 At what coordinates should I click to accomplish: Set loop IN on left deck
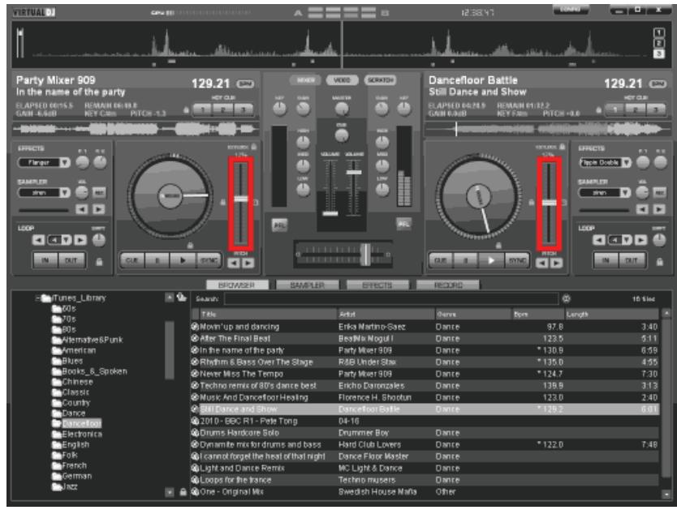45,260
